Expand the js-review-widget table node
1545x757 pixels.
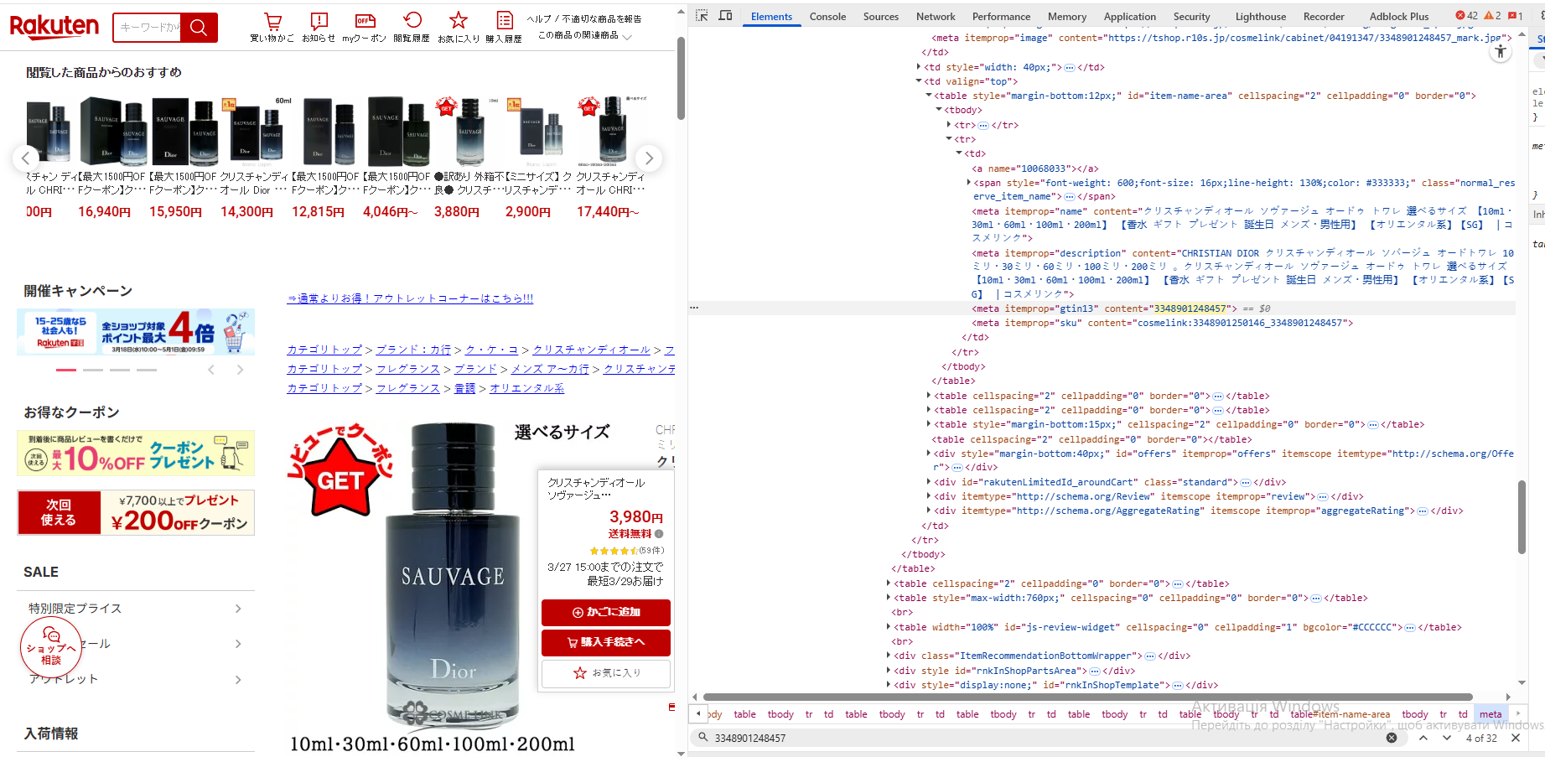[x=889, y=627]
